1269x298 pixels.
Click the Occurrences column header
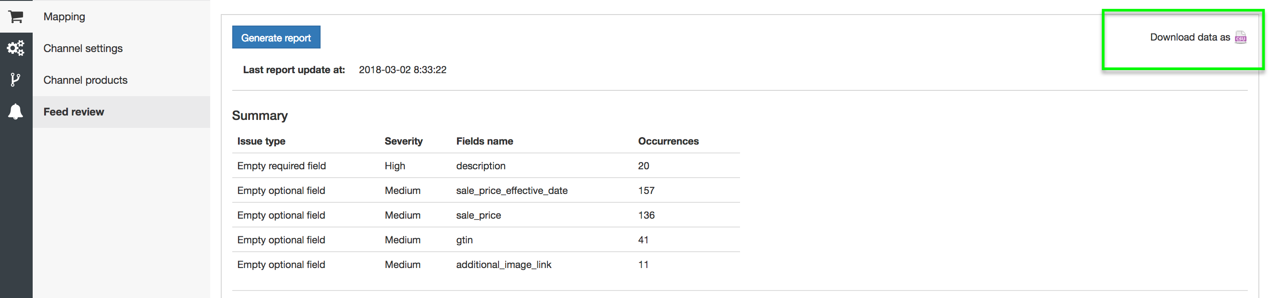click(x=668, y=141)
